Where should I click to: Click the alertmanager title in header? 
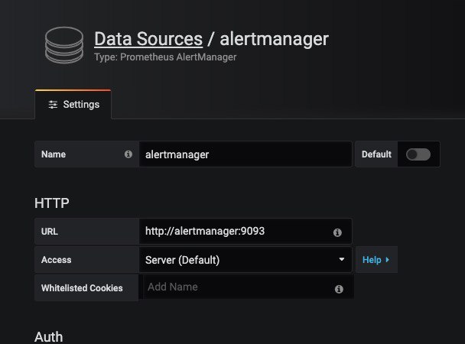[274, 40]
